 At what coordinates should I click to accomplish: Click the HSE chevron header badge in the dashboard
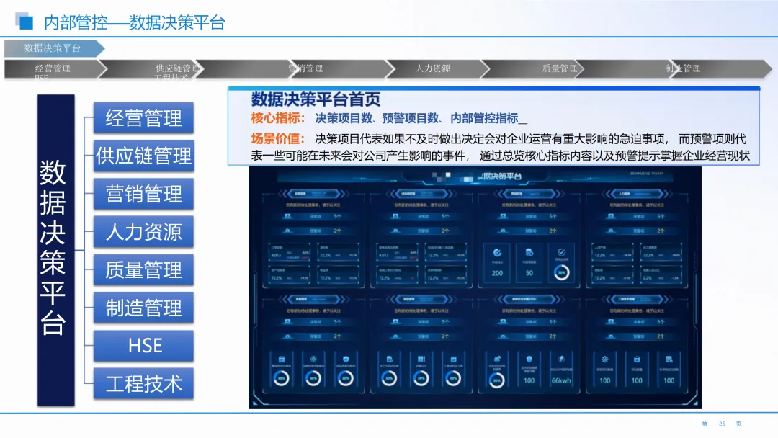pyautogui.click(x=529, y=299)
